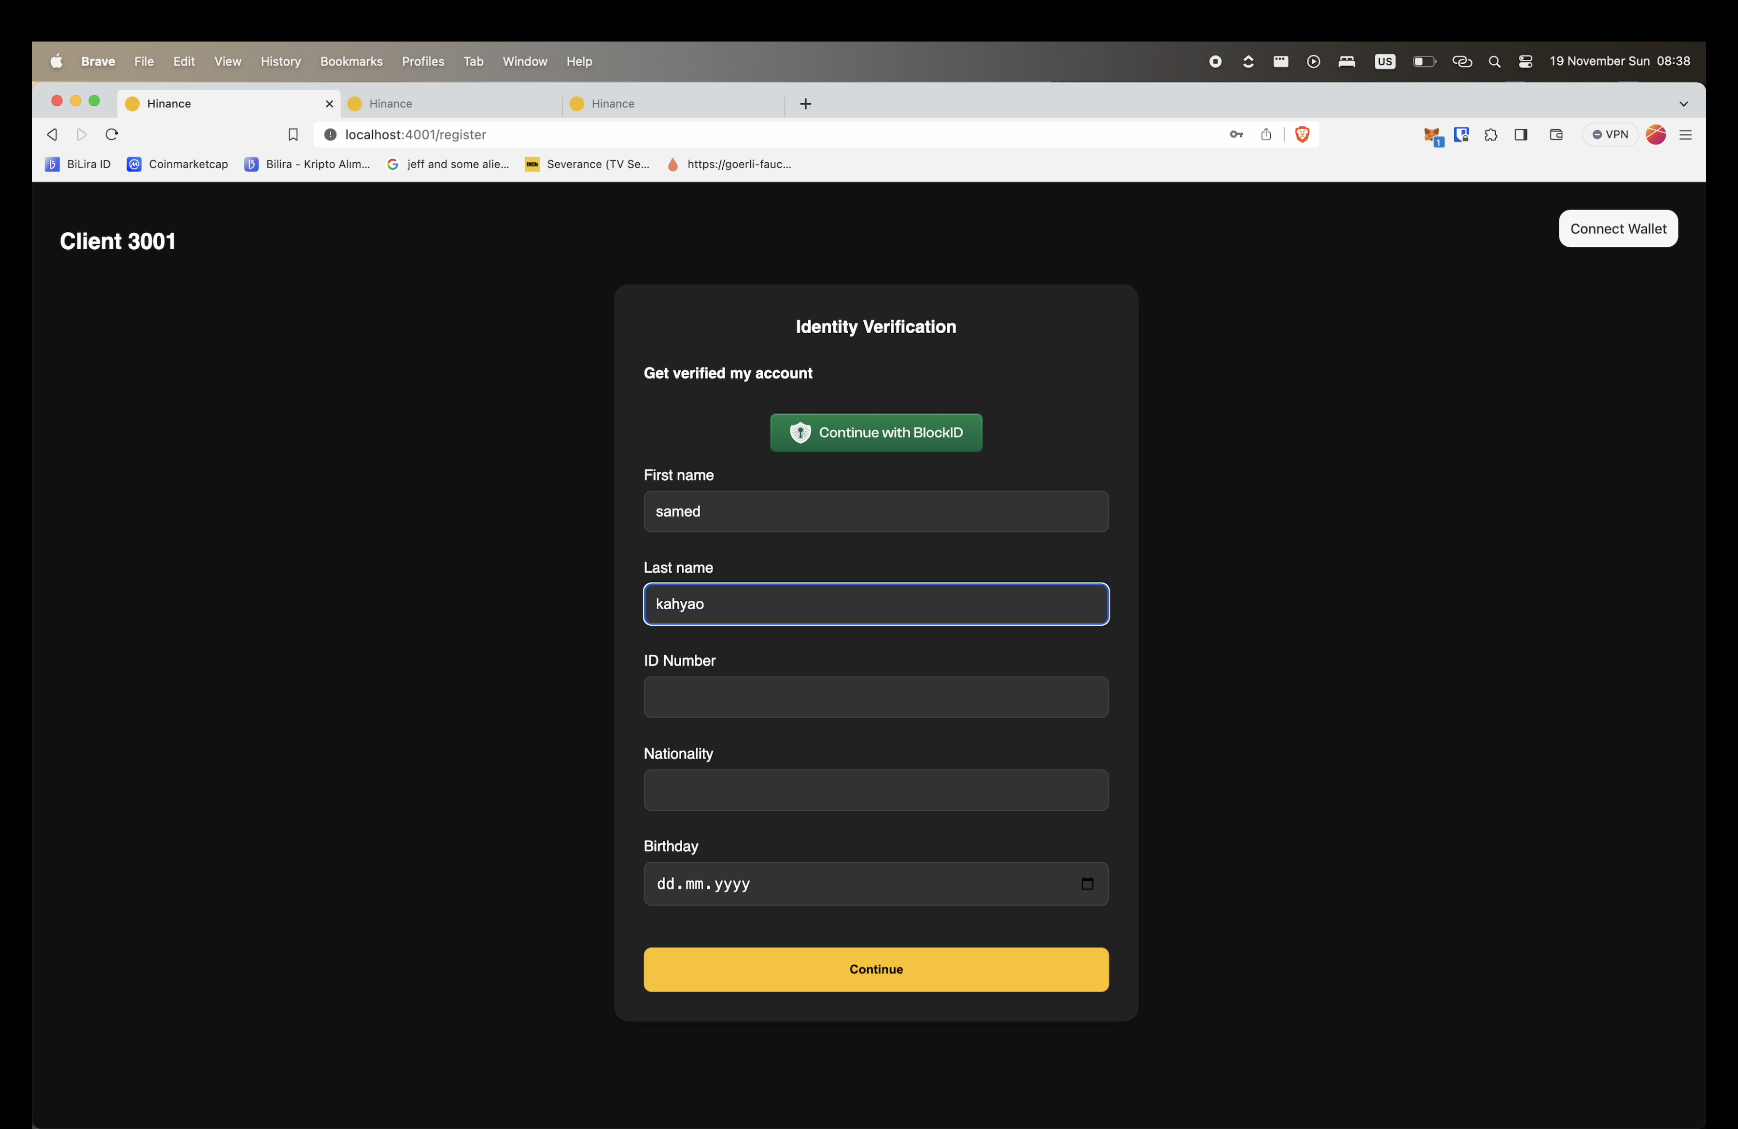Open the History menu

point(280,61)
